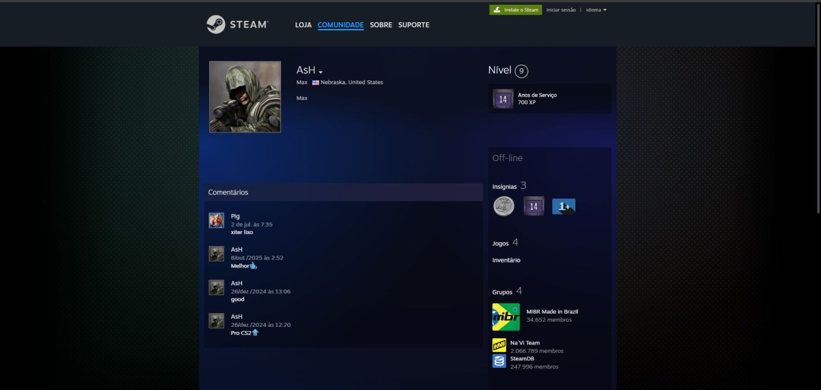Click the "Nebraska, United States" location text
The image size is (821, 390).
pyautogui.click(x=352, y=83)
